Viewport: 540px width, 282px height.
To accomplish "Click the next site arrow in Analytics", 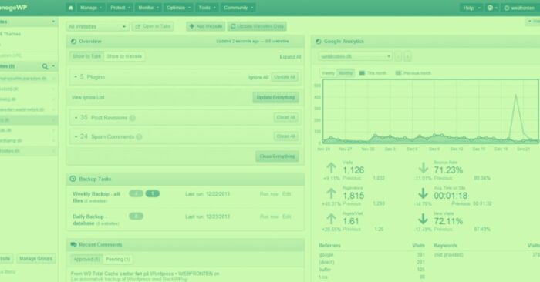I will pyautogui.click(x=408, y=56).
